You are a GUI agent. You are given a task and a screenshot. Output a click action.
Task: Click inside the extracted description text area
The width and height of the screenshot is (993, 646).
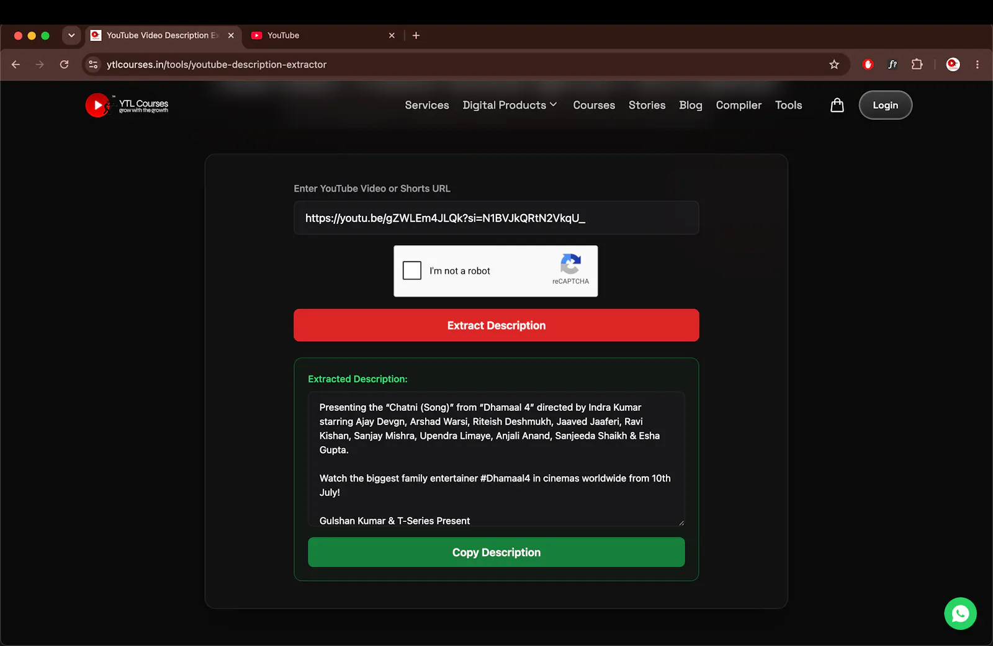pos(496,459)
